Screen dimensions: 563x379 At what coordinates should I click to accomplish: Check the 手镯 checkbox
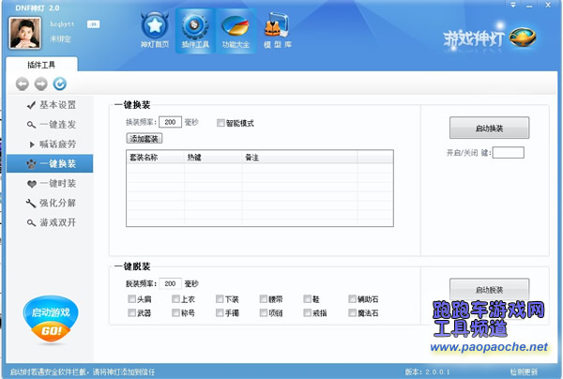(220, 312)
